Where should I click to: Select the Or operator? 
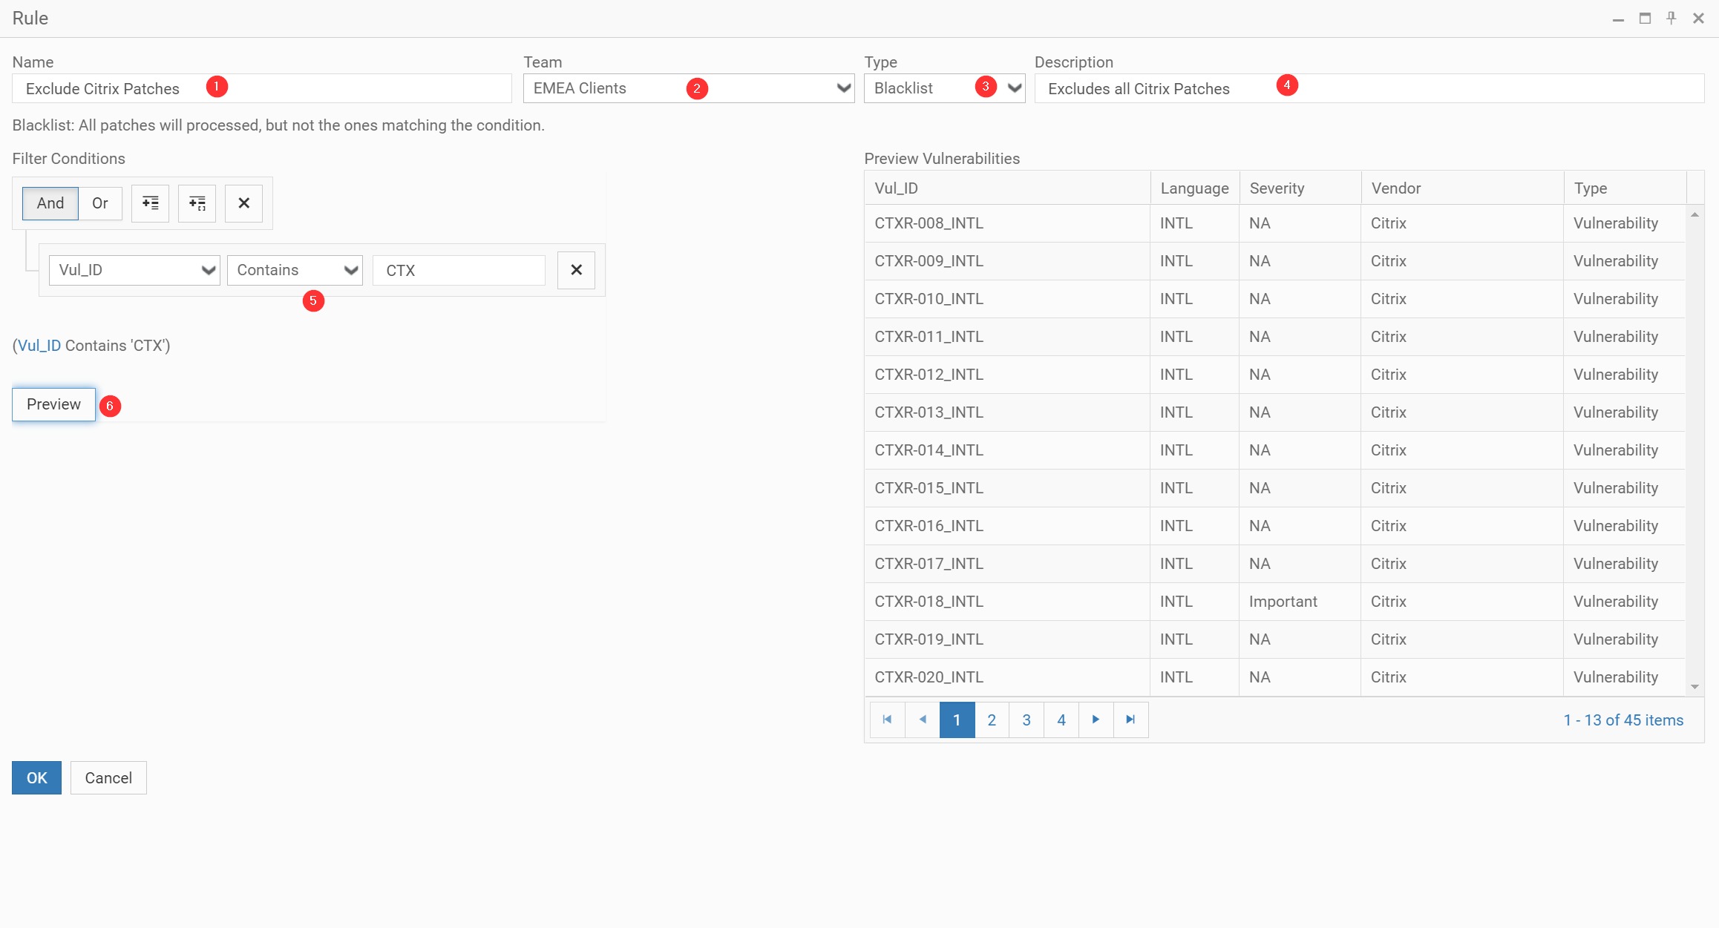pyautogui.click(x=100, y=203)
